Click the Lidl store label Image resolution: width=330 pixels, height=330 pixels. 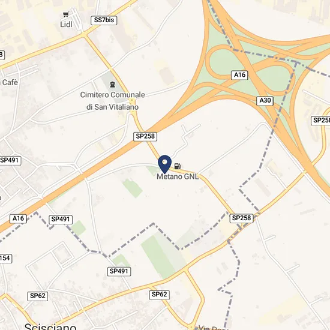[66, 25]
